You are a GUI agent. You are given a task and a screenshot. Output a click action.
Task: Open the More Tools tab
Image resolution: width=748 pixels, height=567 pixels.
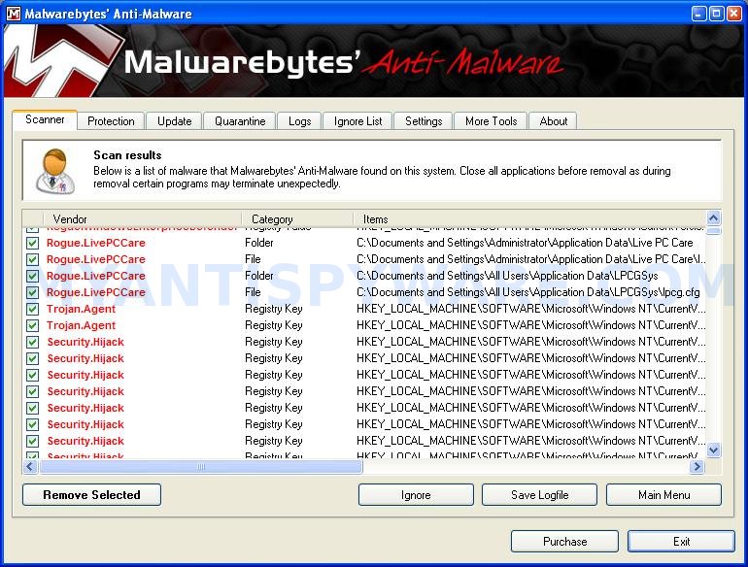click(x=492, y=121)
